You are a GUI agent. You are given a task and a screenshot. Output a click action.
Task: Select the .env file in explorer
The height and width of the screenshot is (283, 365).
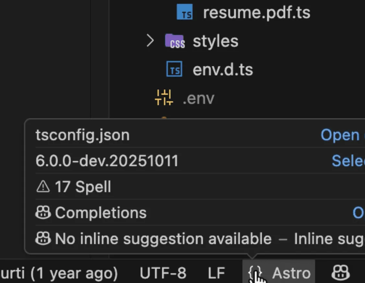(x=198, y=98)
